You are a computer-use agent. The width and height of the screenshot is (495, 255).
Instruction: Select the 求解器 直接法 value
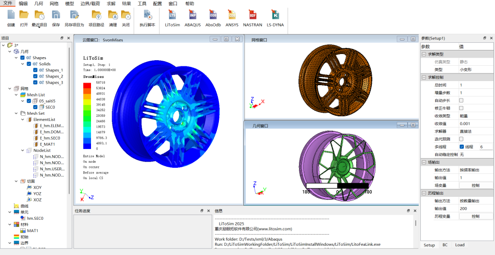tap(476, 131)
